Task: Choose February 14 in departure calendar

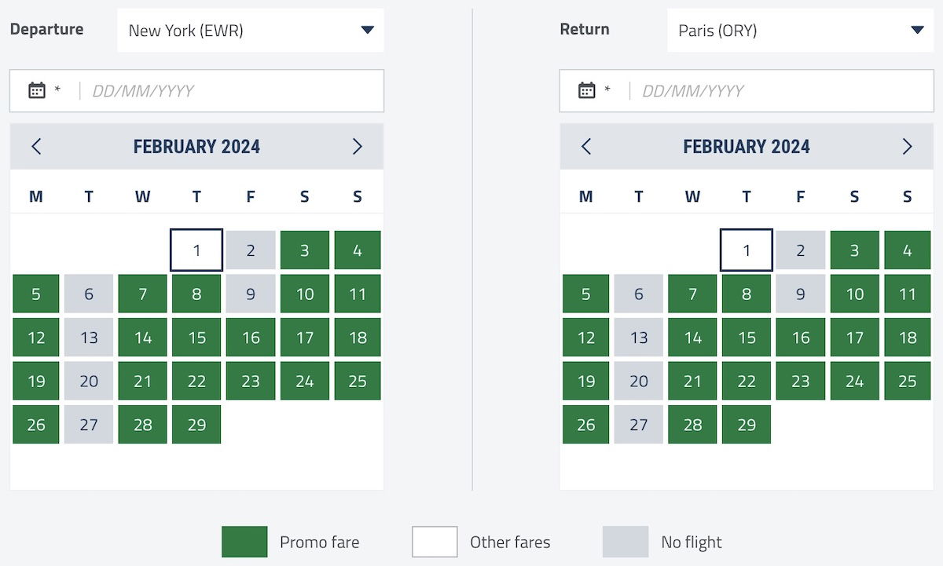Action: click(143, 338)
